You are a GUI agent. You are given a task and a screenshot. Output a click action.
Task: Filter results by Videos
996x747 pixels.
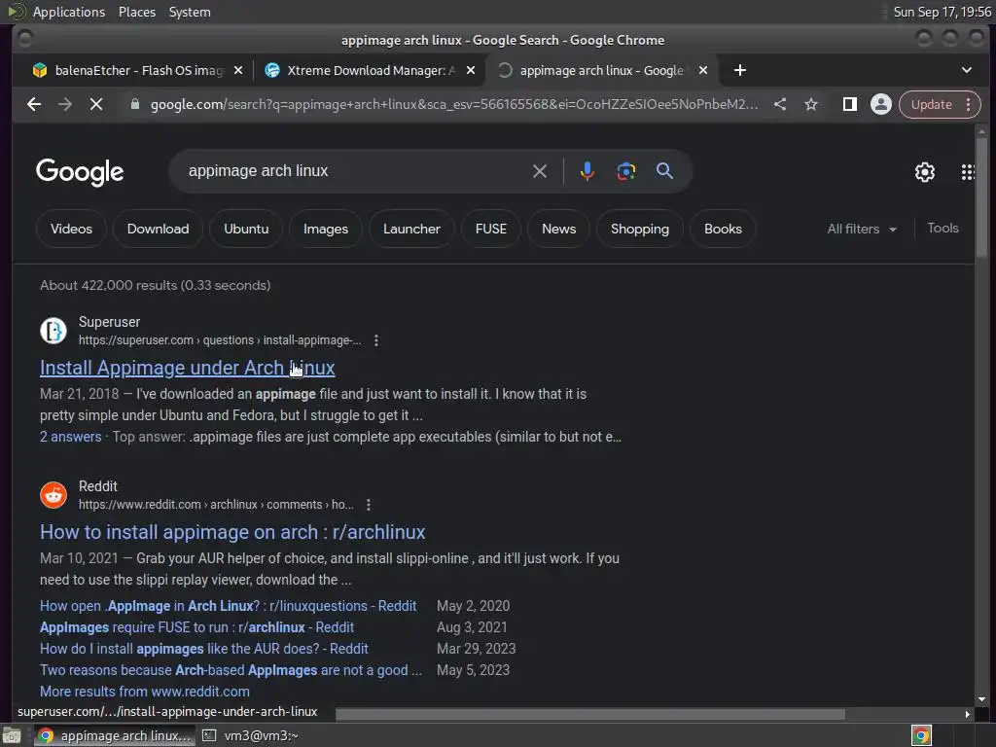tap(71, 229)
